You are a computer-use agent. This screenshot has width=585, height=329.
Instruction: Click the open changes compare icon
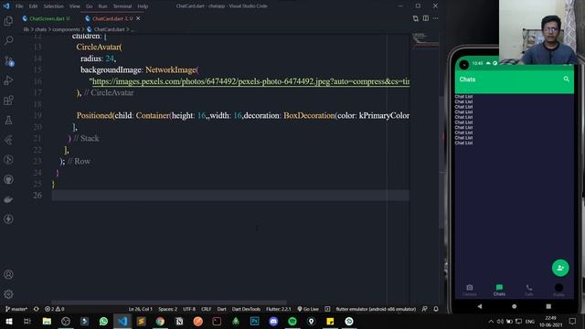pos(416,18)
